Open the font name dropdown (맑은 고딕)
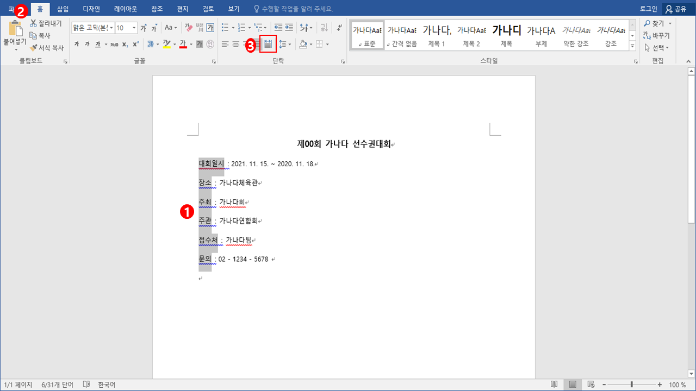 point(111,28)
